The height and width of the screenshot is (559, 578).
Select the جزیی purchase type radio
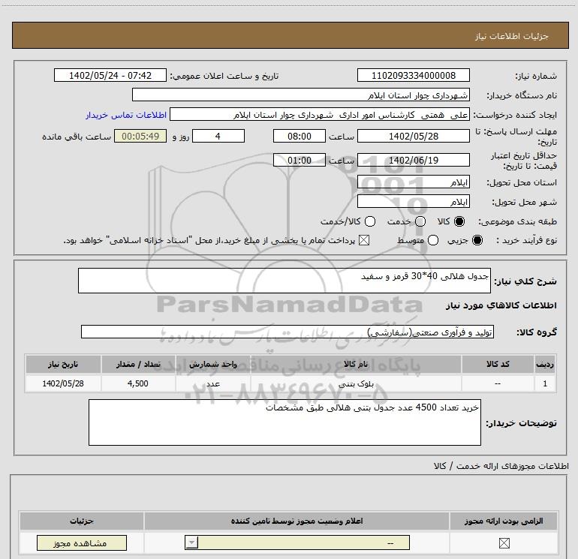tap(477, 240)
